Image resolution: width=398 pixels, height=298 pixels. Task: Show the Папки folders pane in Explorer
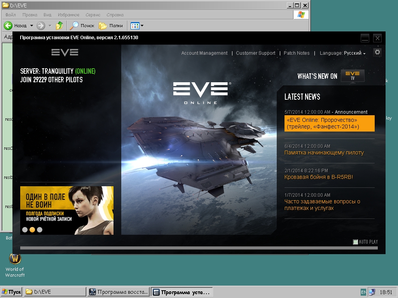click(x=111, y=26)
